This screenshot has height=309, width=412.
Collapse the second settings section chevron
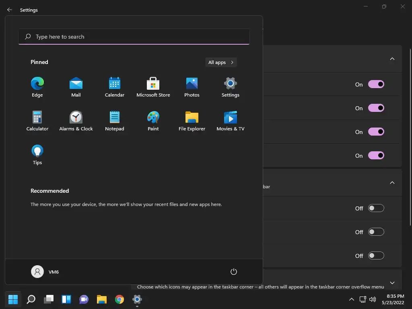pos(392,183)
